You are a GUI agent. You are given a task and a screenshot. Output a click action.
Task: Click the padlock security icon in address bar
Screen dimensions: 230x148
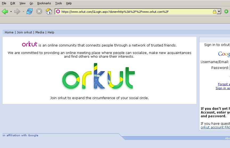point(215,11)
